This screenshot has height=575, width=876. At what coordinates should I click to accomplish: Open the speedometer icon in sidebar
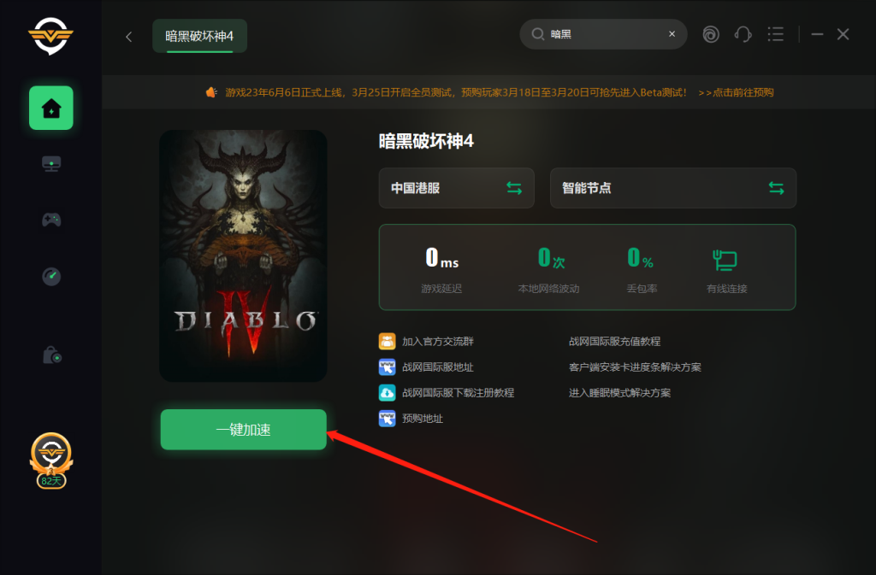pos(51,276)
